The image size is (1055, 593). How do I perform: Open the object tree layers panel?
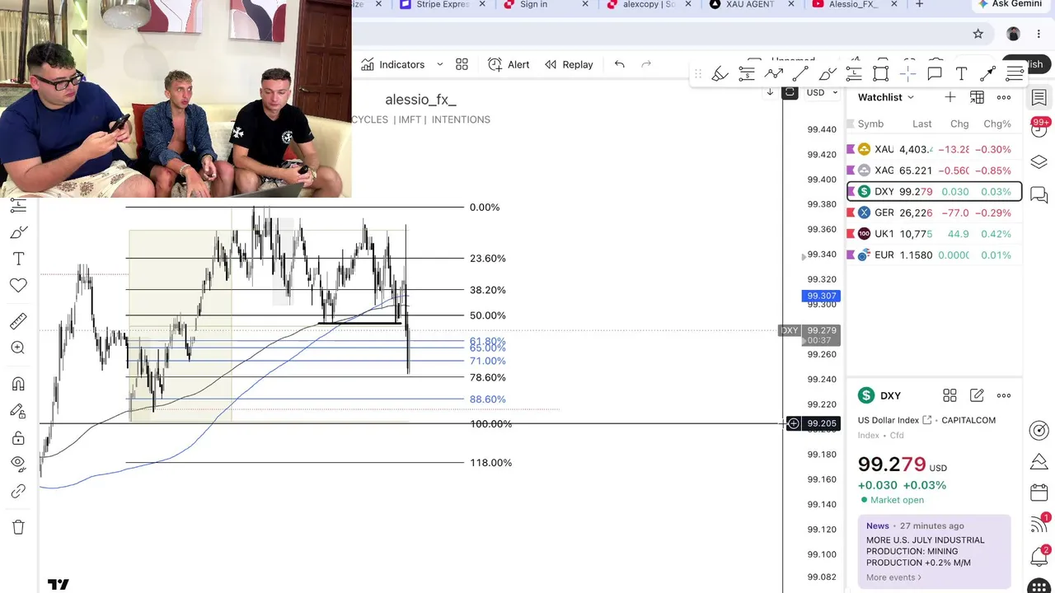(1039, 162)
